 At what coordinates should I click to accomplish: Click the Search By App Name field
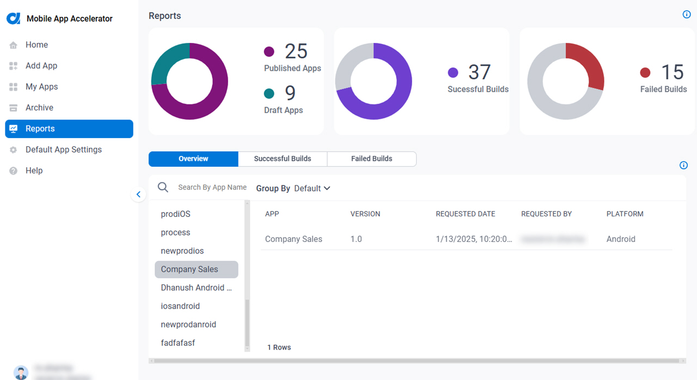point(212,187)
